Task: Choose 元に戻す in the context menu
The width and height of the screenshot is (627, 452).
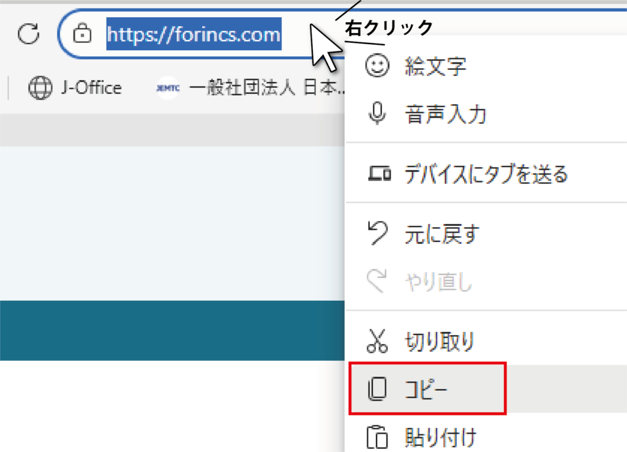Action: tap(442, 233)
